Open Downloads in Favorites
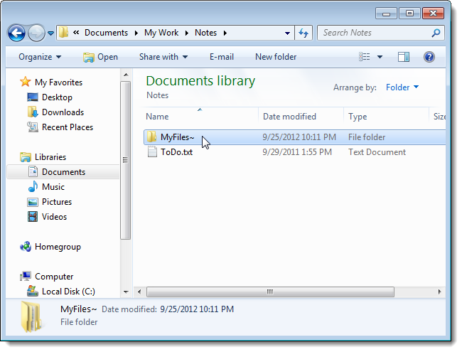Viewport: 462px width, 352px height. [x=63, y=112]
